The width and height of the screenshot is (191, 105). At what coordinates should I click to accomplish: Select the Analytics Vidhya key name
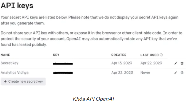14,73
